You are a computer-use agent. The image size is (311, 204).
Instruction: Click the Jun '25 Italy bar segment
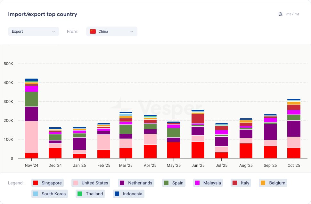click(198, 119)
